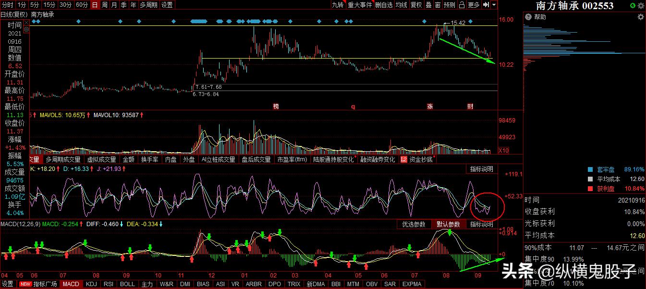Click the 默认参数 default parameters button

click(448, 224)
